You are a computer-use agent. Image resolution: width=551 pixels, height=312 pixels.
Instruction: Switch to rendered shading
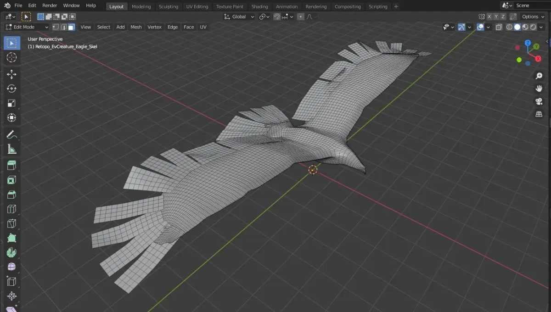(533, 27)
